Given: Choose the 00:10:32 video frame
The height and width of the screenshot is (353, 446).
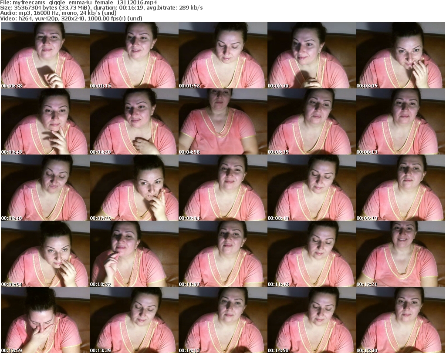Looking at the screenshot, I should (134, 254).
